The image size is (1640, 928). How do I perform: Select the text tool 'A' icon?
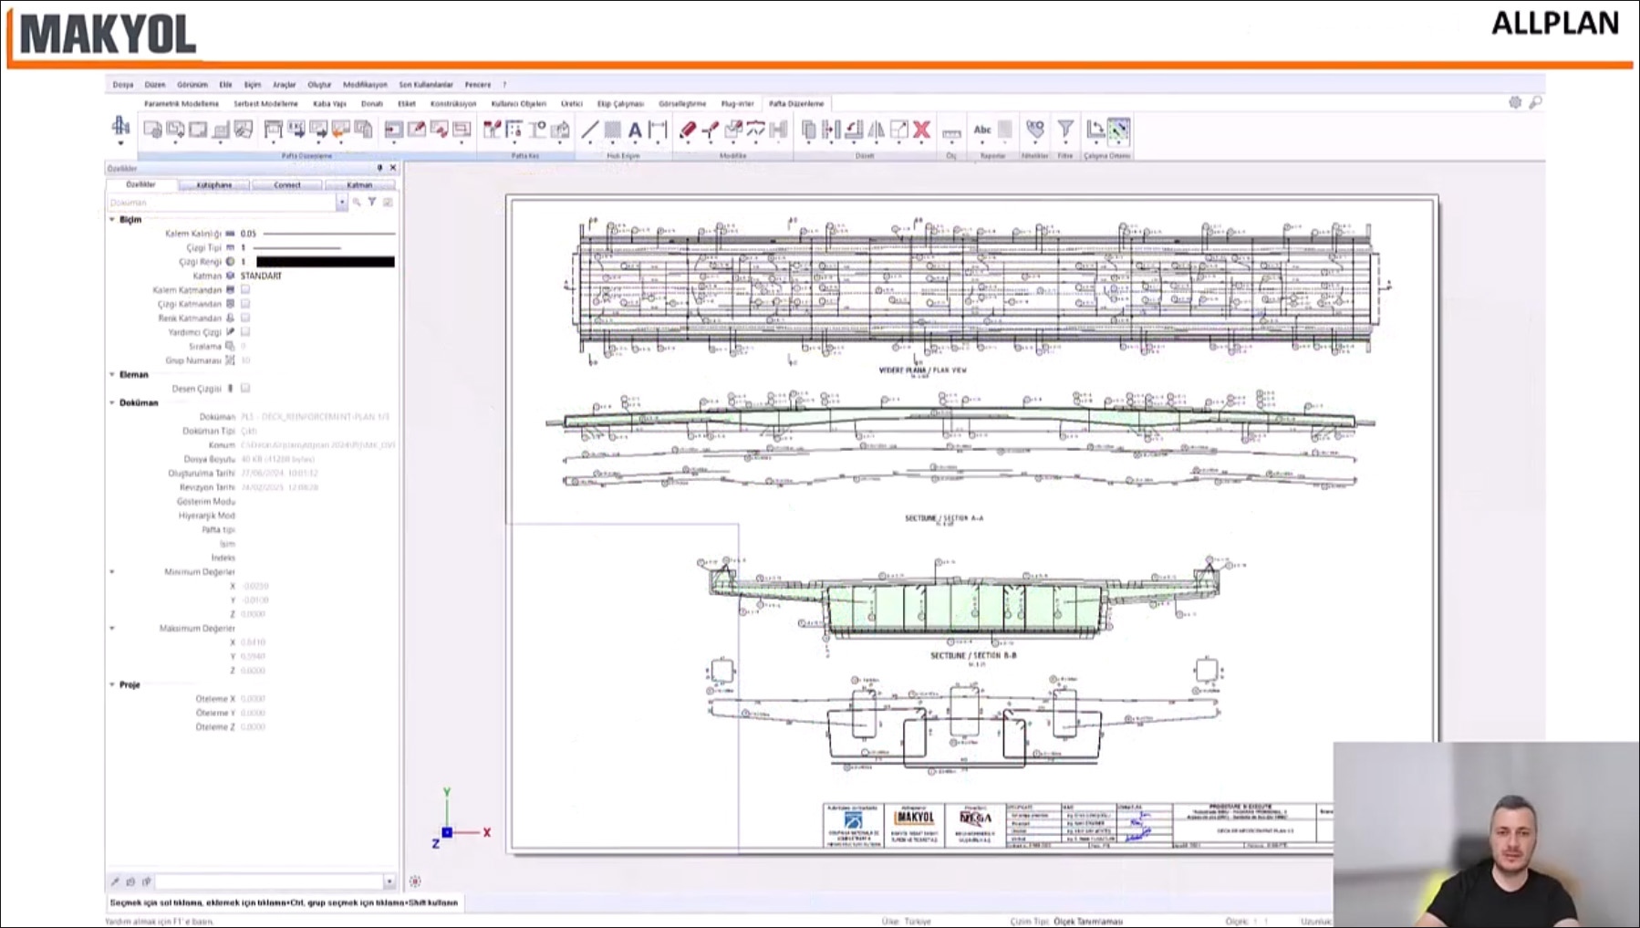pos(635,130)
